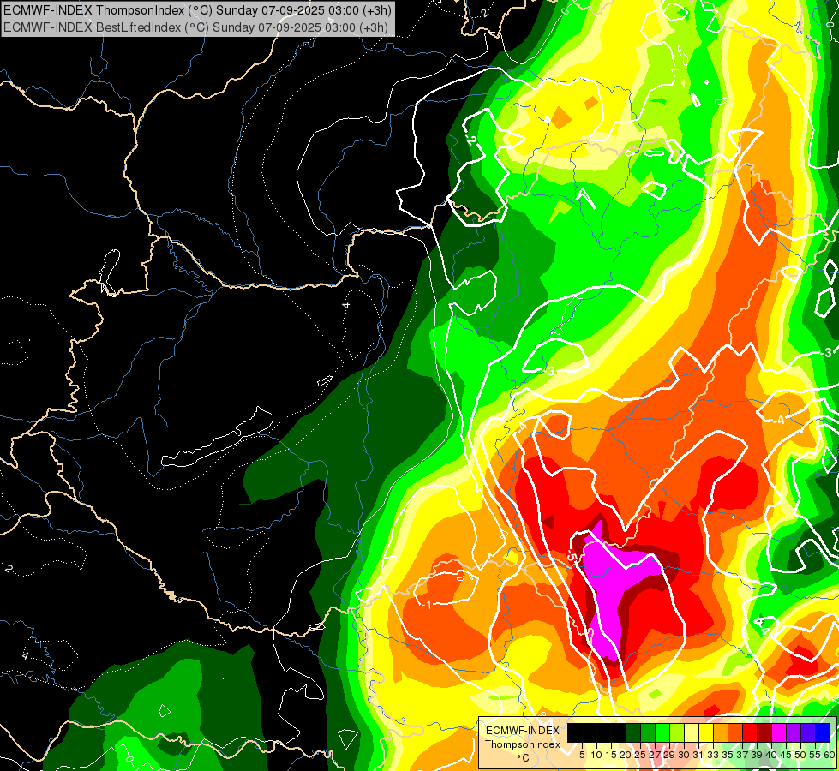Click the legend tick value 5
Screen dimensions: 839x771
[582, 755]
